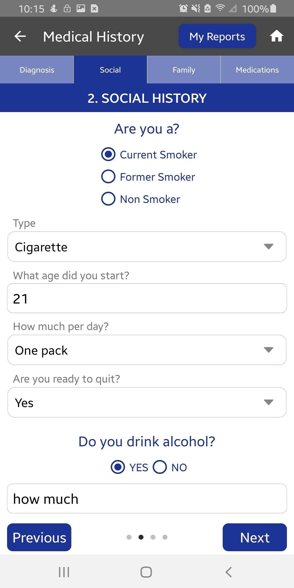Select the Non Smoker option
This screenshot has width=294, height=588.
tap(140, 199)
